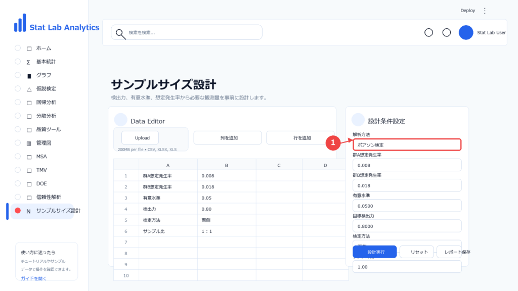Click the 行を追加 button
This screenshot has width=518, height=291.
pos(300,137)
